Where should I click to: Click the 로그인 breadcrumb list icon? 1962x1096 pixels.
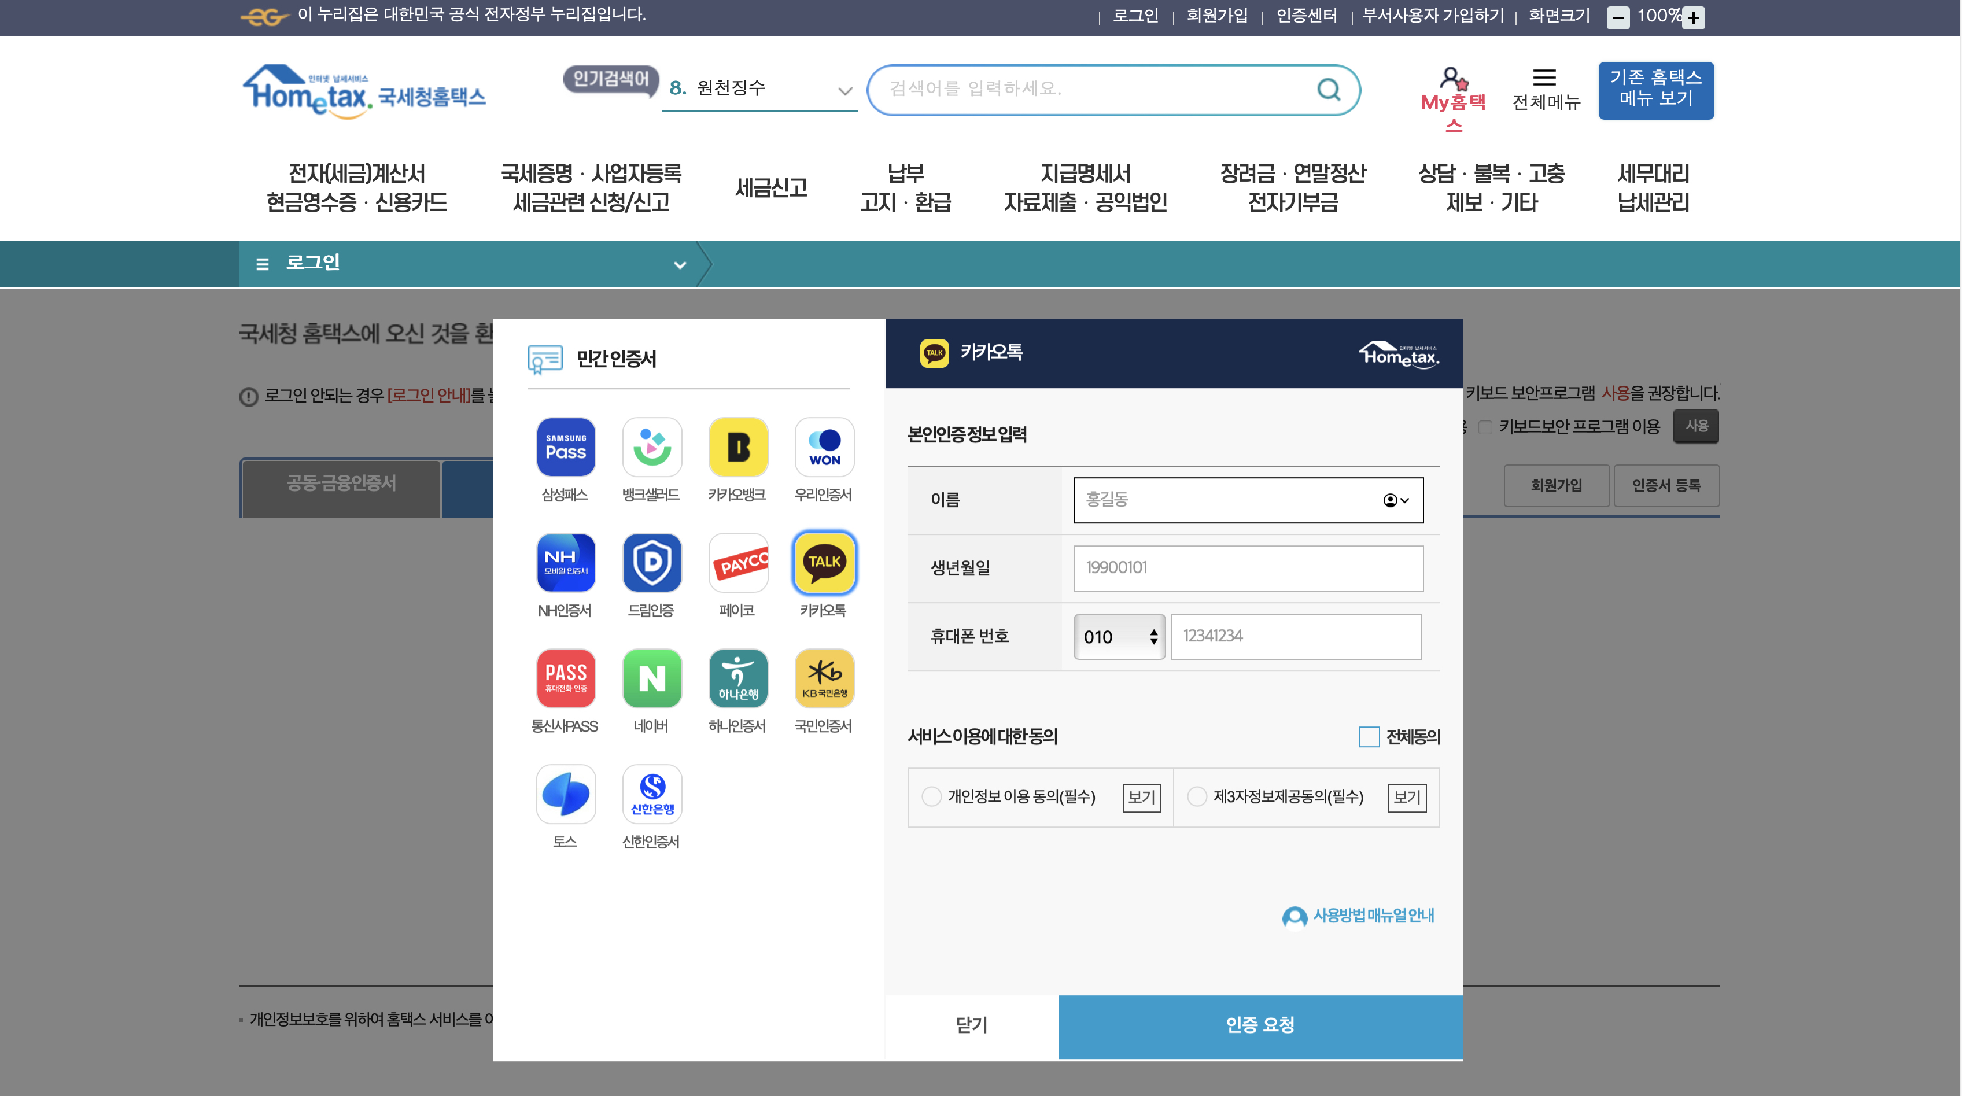(x=262, y=264)
